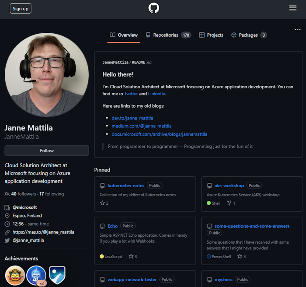Viewport: 306px width, 287px height.
Task: Open the hamburger navigation menu
Action: pyautogui.click(x=293, y=8)
